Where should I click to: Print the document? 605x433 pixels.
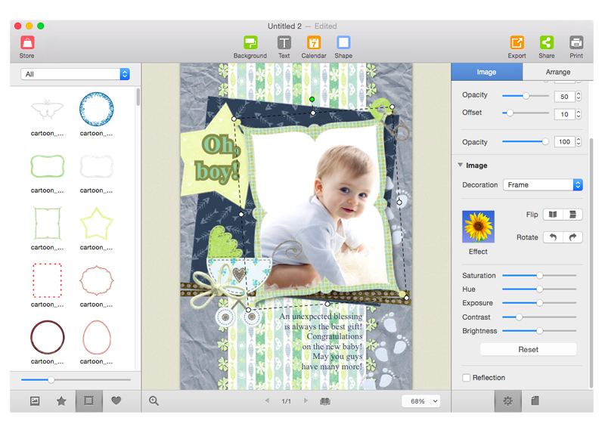point(576,47)
